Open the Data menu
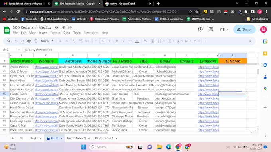Image resolution: width=271 pixels, height=152 pixels. pyautogui.click(x=67, y=33)
